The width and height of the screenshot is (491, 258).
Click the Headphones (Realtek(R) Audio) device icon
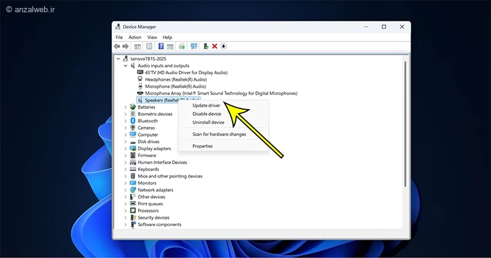tap(140, 79)
